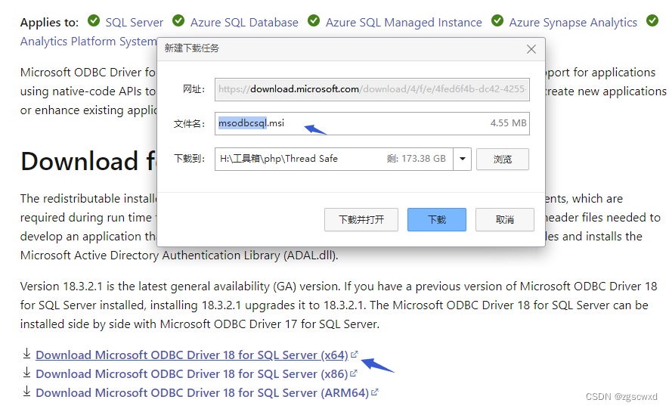Expand the save location dropdown arrow
The image size is (669, 409).
(x=462, y=159)
